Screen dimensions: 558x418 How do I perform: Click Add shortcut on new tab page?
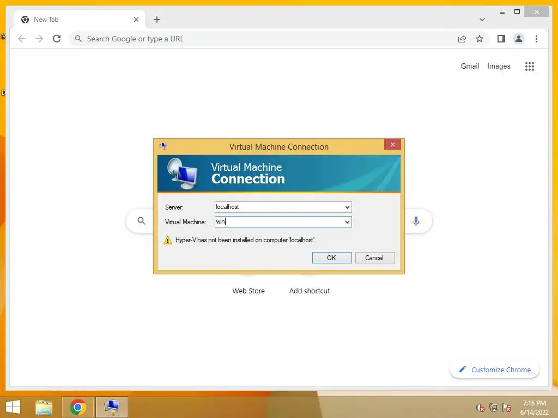point(310,291)
